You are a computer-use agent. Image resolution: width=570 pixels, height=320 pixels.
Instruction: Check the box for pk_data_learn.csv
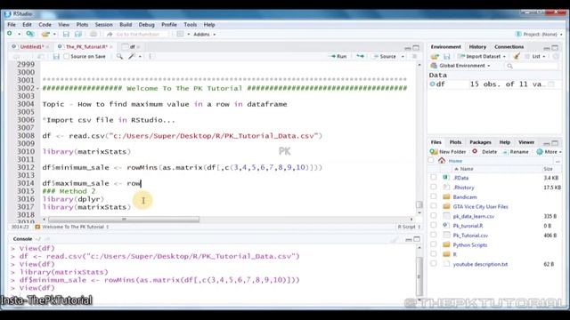click(434, 216)
